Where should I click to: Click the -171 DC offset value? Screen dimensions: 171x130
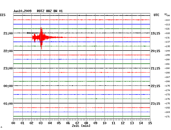coord(167,117)
